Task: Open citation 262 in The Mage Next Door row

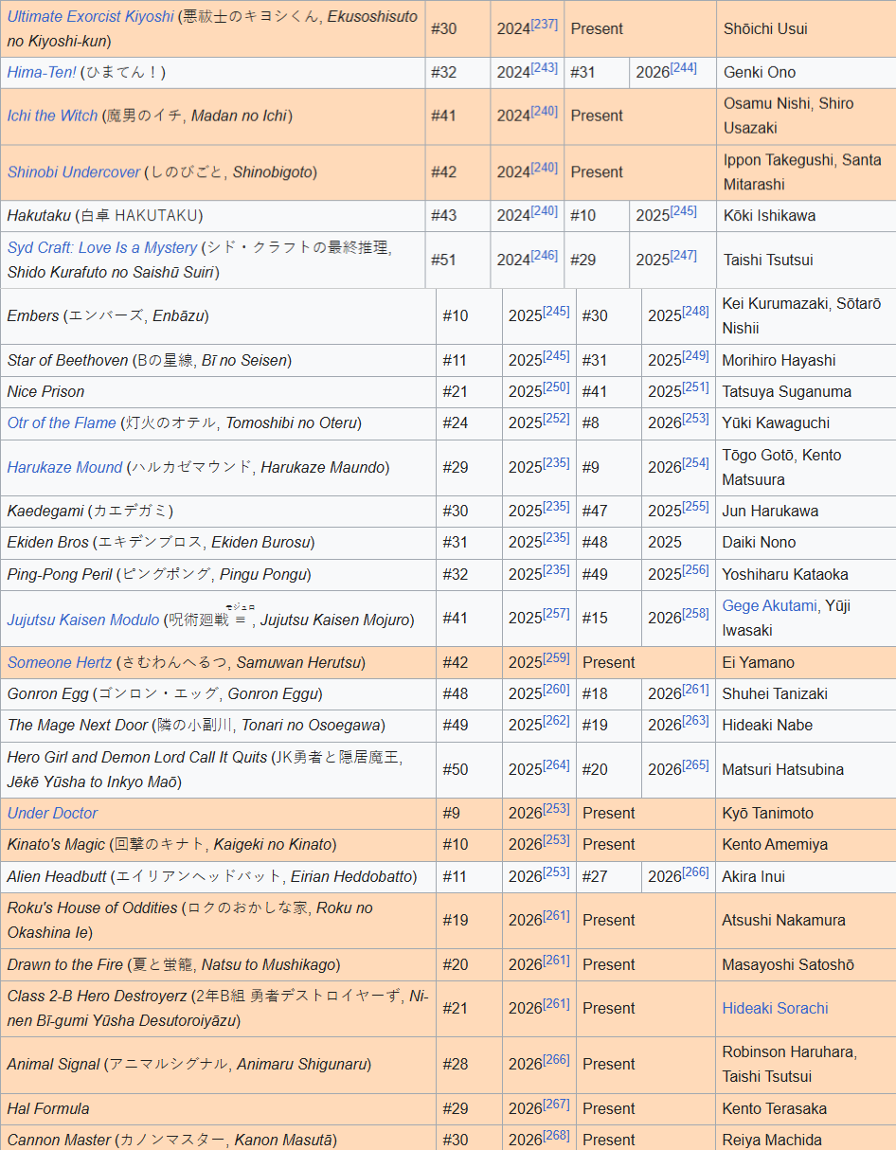Action: pos(556,720)
